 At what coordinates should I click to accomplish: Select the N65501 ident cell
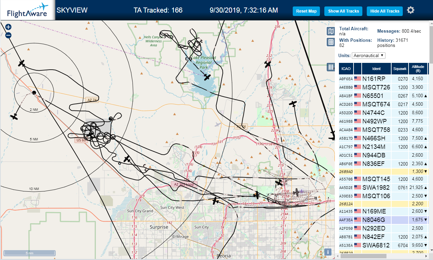point(376,96)
